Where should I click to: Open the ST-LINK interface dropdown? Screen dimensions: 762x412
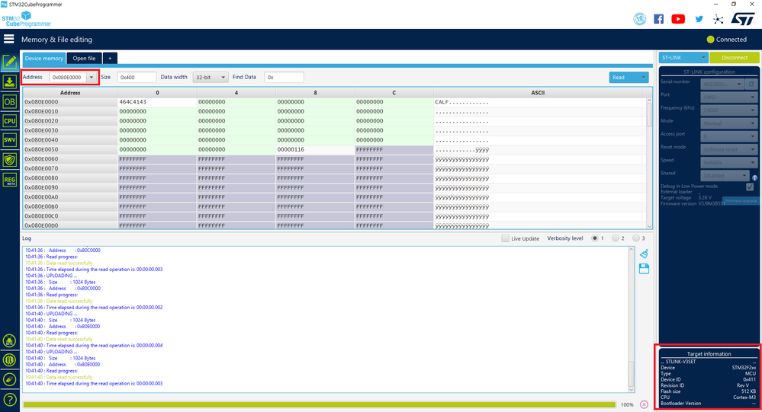click(683, 57)
